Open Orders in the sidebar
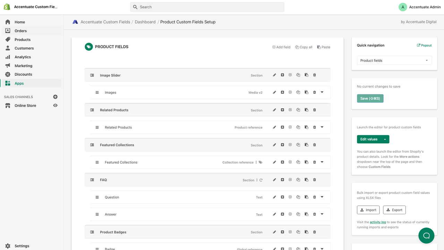Viewport: 444px width, 250px height. pyautogui.click(x=20, y=31)
